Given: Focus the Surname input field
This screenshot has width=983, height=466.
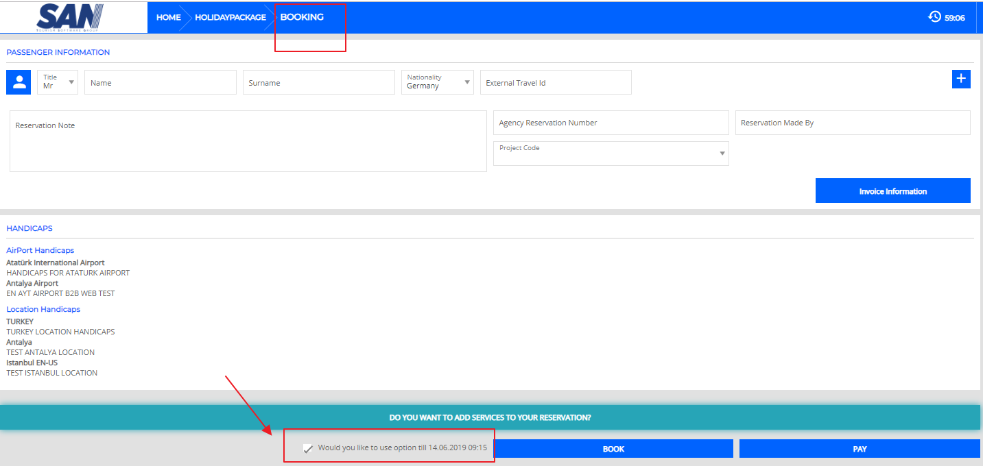Looking at the screenshot, I should 318,83.
